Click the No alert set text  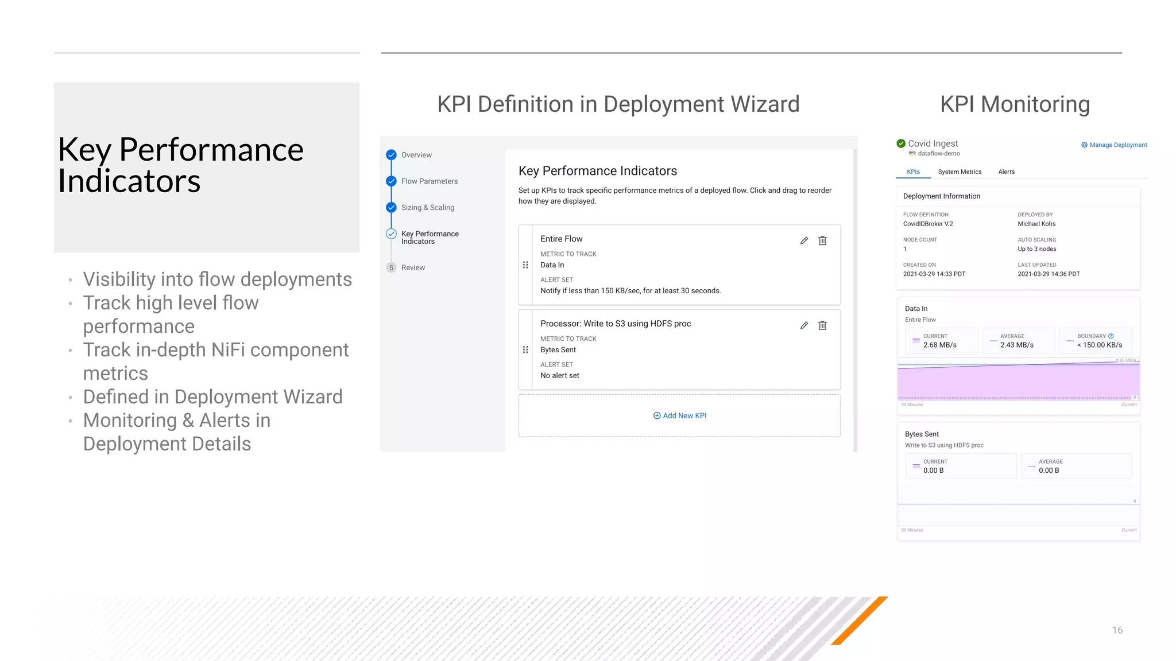560,376
